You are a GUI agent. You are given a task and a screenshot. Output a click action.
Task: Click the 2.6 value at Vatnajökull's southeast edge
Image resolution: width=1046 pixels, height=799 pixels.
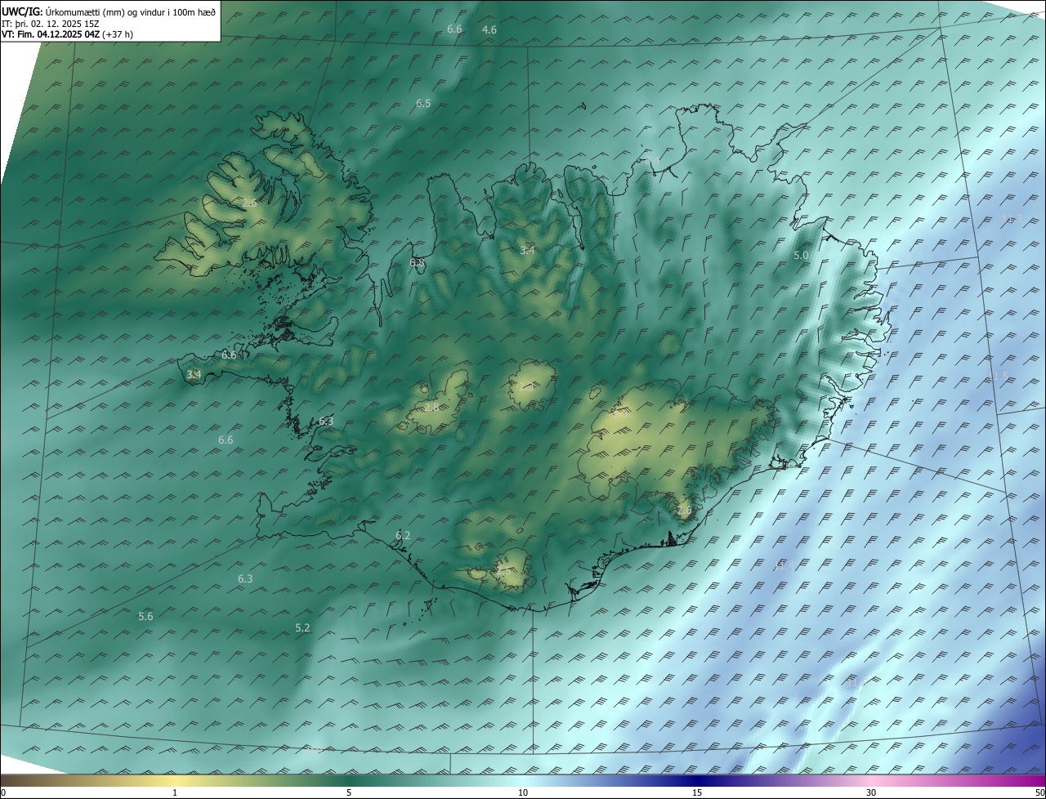(x=684, y=511)
